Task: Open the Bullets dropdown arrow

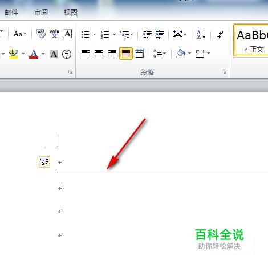Action: coord(94,35)
